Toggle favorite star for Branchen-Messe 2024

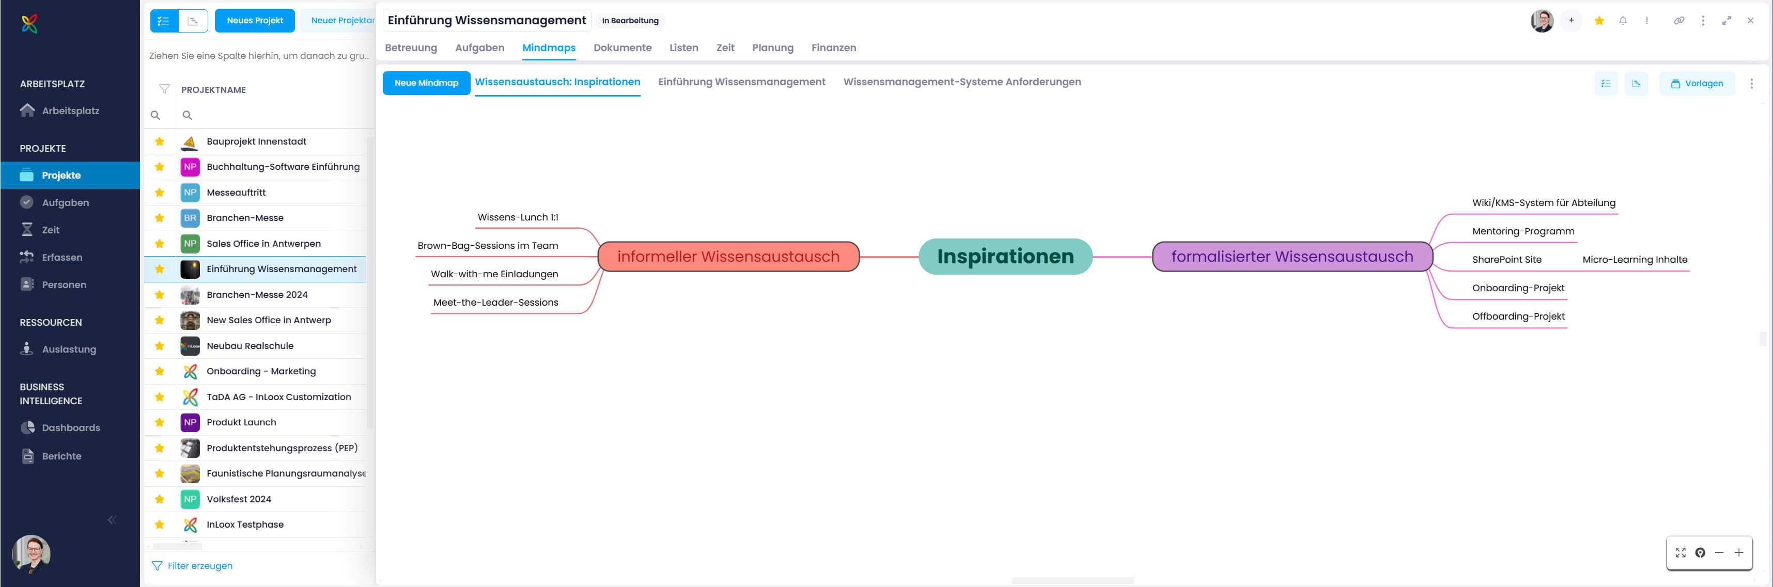pyautogui.click(x=160, y=294)
